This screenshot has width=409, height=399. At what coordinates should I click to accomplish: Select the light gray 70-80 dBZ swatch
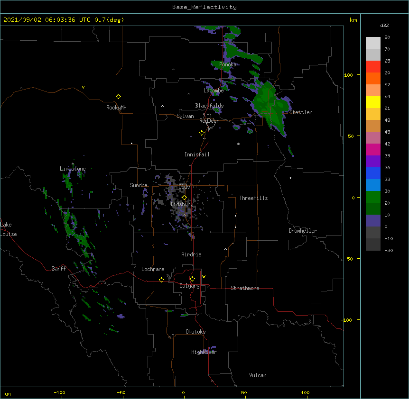373,43
